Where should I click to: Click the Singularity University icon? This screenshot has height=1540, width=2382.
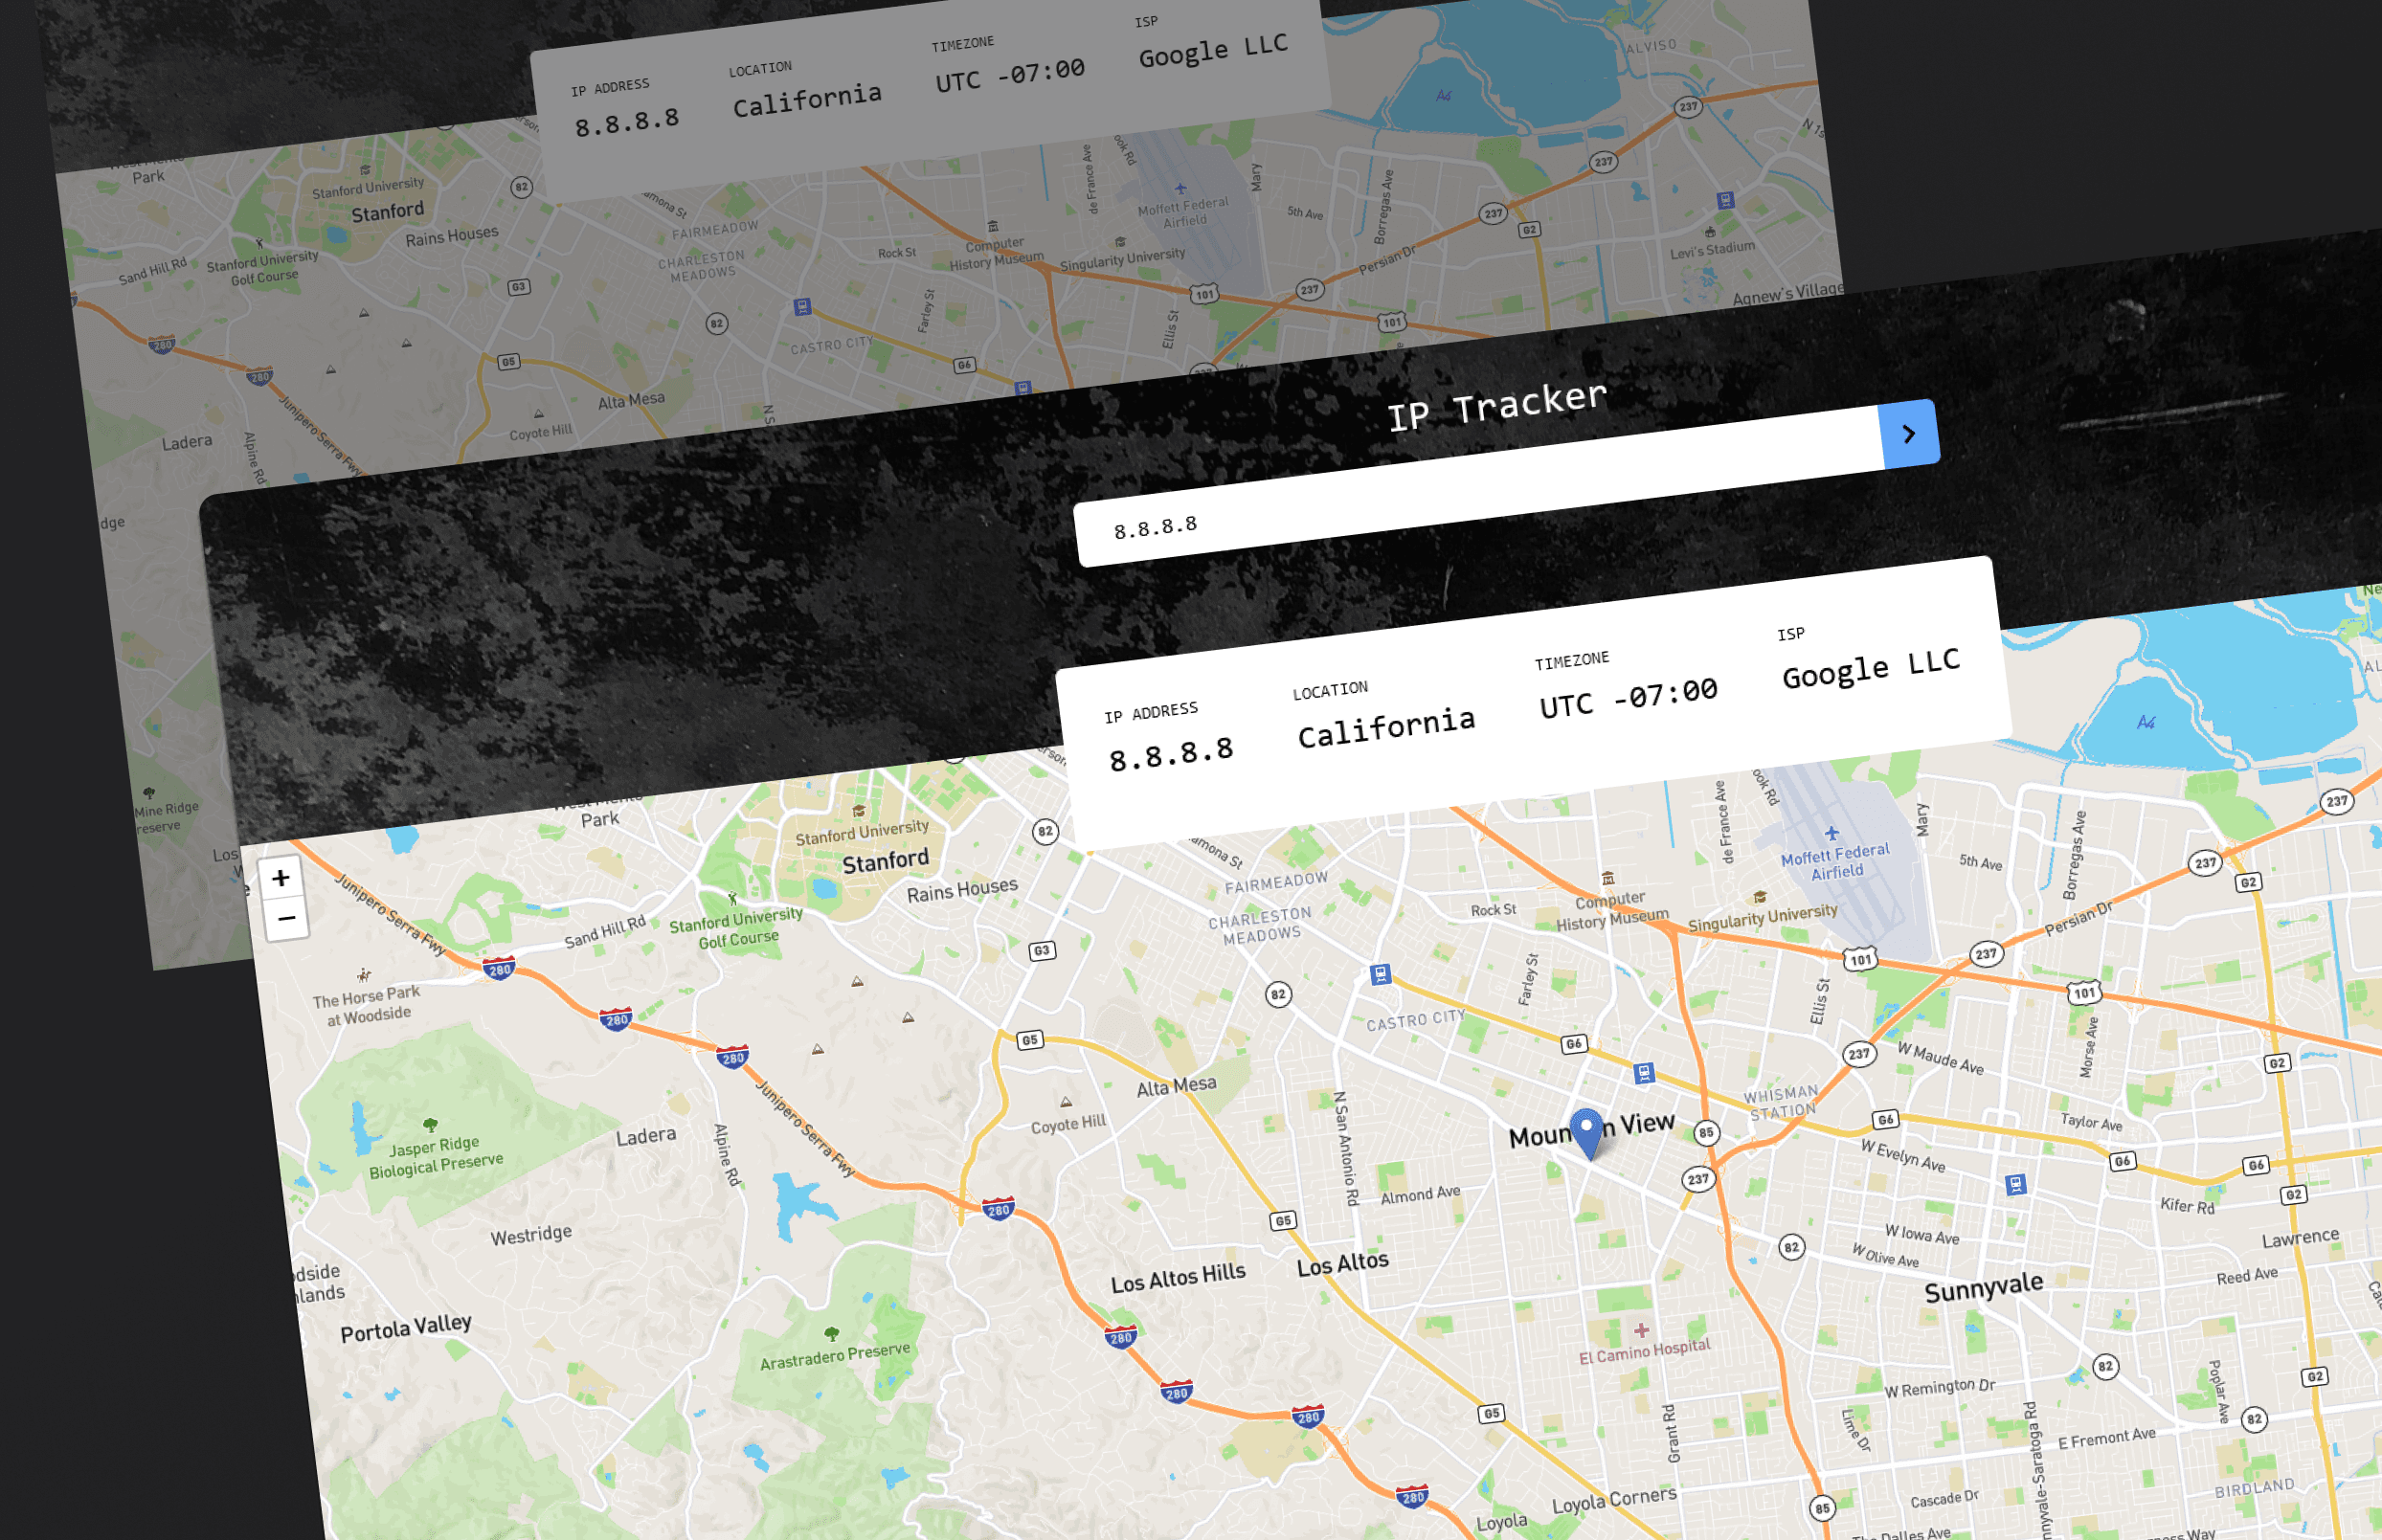[x=1760, y=897]
